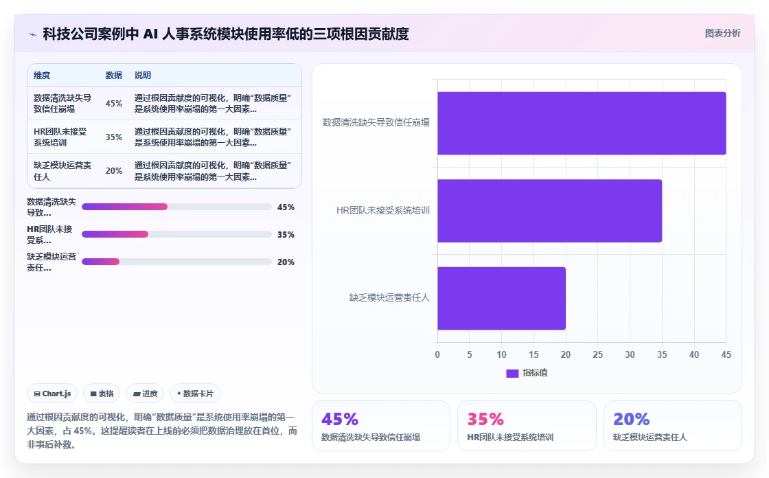Click the chart y-axis label 缺乏模块运营责任人

click(x=389, y=298)
